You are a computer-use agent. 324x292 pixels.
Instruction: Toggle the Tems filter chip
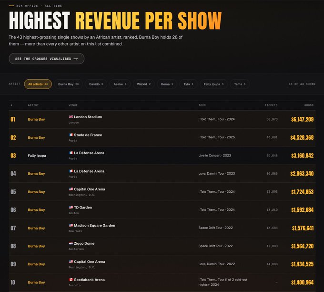[240, 84]
